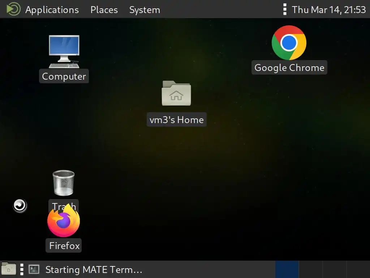This screenshot has height=278, width=370.
Task: Click the Google Chrome label text
Action: 289,68
